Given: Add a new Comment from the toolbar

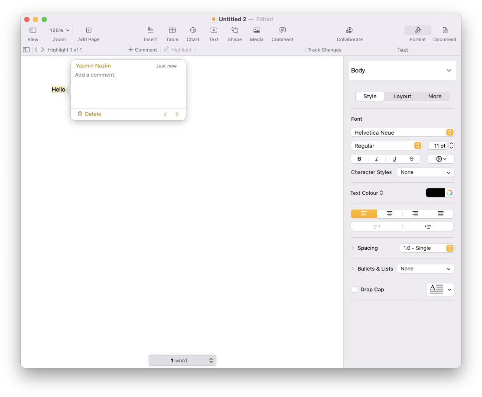Looking at the screenshot, I should coord(282,31).
